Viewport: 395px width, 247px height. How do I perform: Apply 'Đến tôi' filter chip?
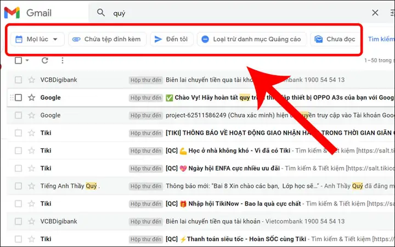coord(172,40)
